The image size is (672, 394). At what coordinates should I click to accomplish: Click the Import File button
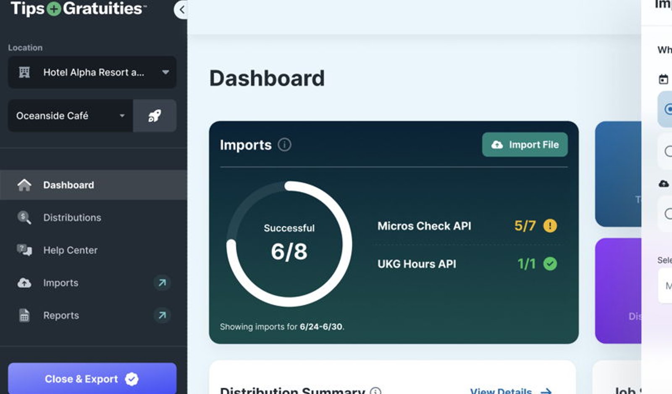click(x=525, y=145)
